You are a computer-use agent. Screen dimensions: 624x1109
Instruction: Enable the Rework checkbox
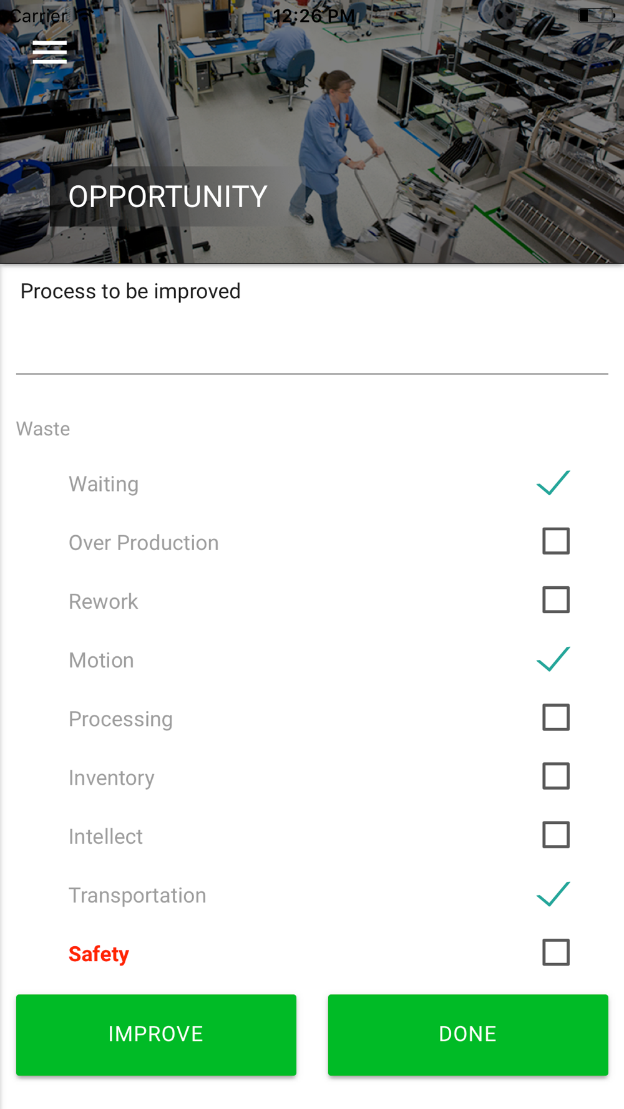[x=555, y=600]
